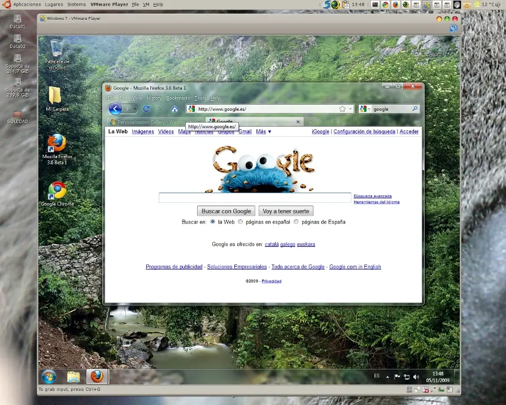Click the Buscar con Google button
The width and height of the screenshot is (506, 405).
pos(226,211)
